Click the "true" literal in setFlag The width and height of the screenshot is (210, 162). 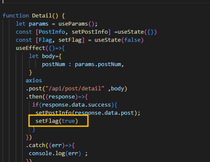click(68, 121)
